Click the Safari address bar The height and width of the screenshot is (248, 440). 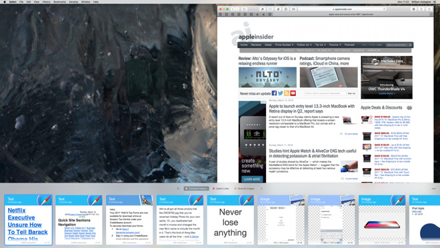pyautogui.click(x=342, y=9)
